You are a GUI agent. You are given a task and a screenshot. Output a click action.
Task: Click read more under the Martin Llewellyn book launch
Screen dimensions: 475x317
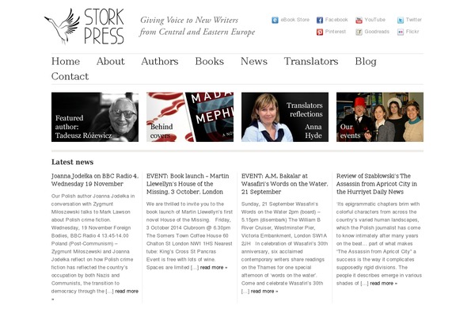point(214,267)
